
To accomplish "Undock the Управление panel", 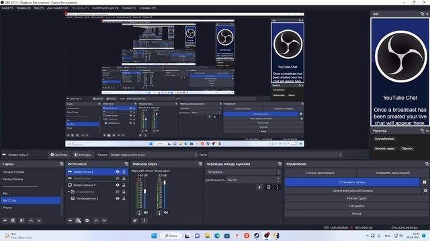I will 427,163.
